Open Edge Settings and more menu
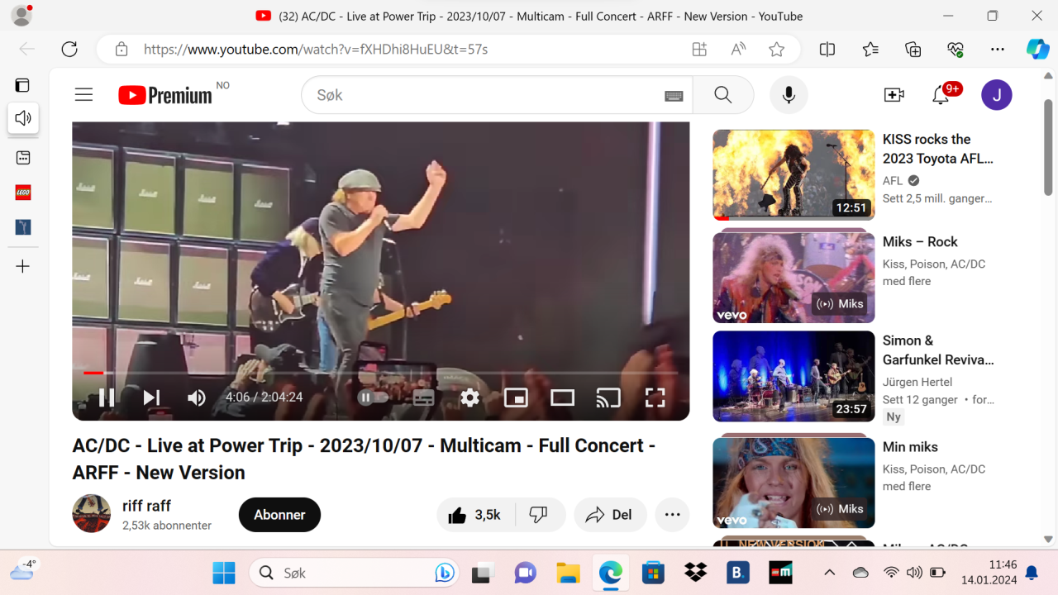The height and width of the screenshot is (595, 1058). (998, 49)
